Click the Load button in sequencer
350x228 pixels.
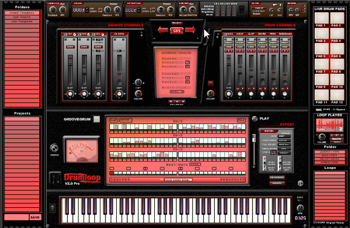[114, 120]
